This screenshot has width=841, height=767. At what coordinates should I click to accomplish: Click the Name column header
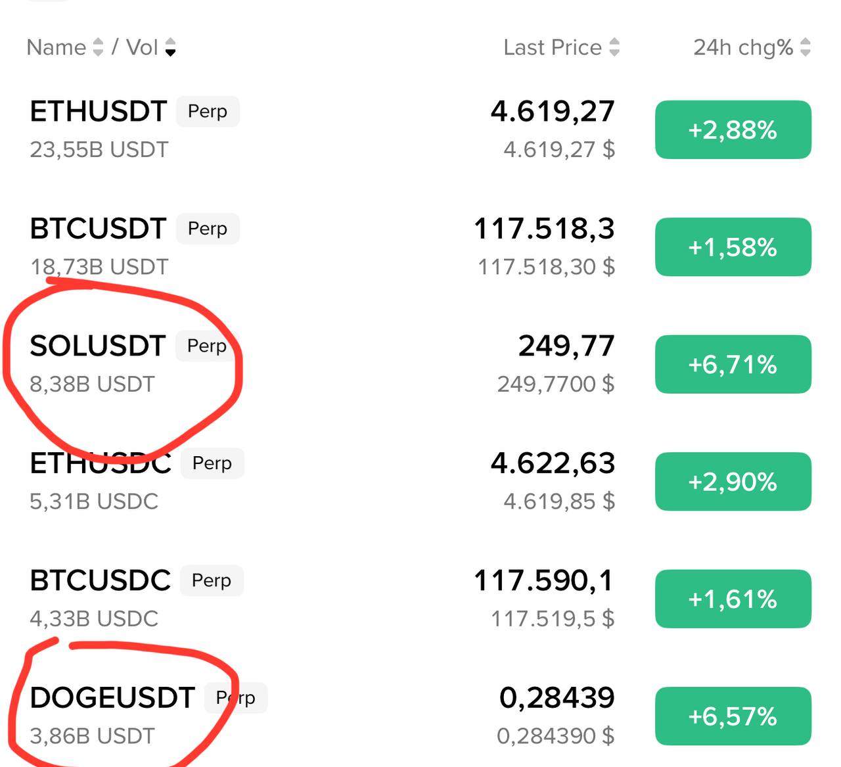click(x=57, y=47)
